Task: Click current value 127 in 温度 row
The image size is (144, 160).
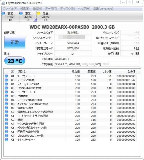Action: pyautogui.click(x=78, y=120)
